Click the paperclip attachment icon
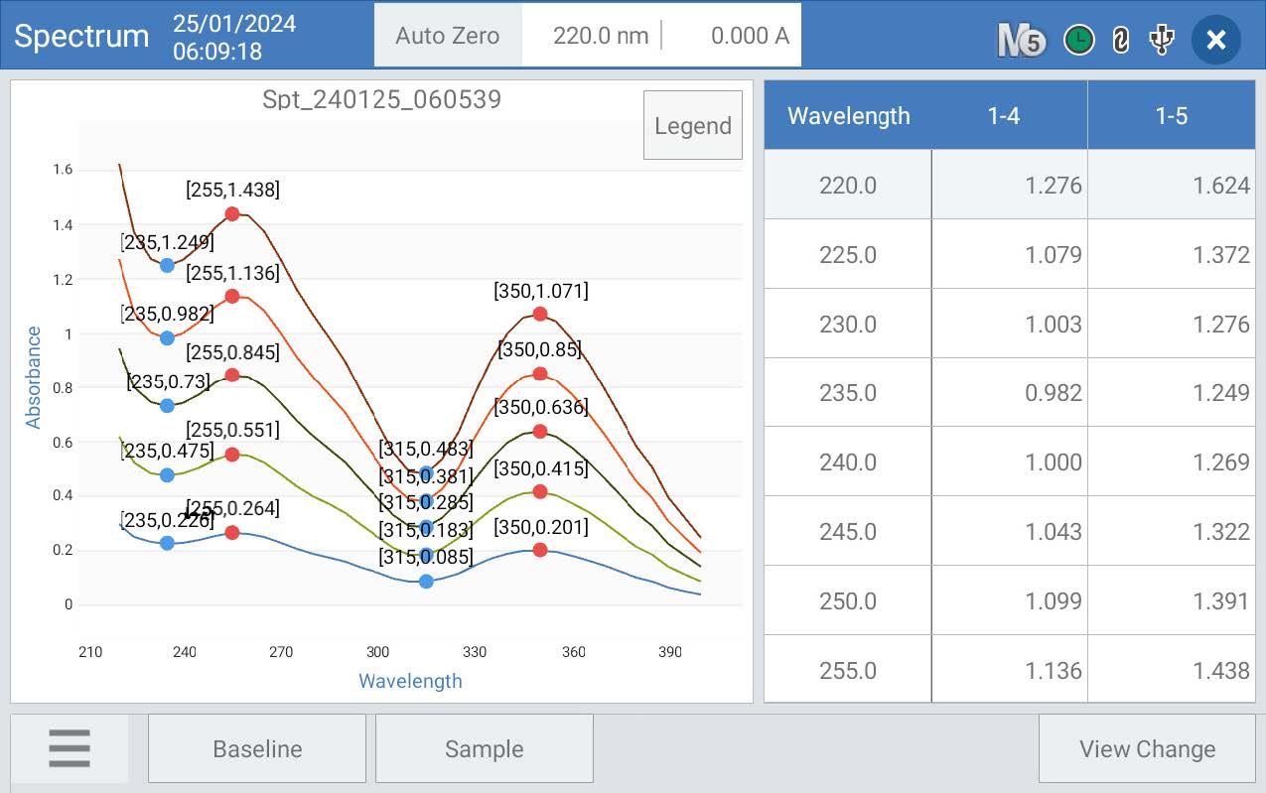 [1121, 40]
